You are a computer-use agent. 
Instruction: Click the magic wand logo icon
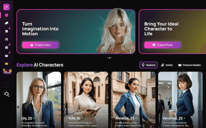[7, 7]
